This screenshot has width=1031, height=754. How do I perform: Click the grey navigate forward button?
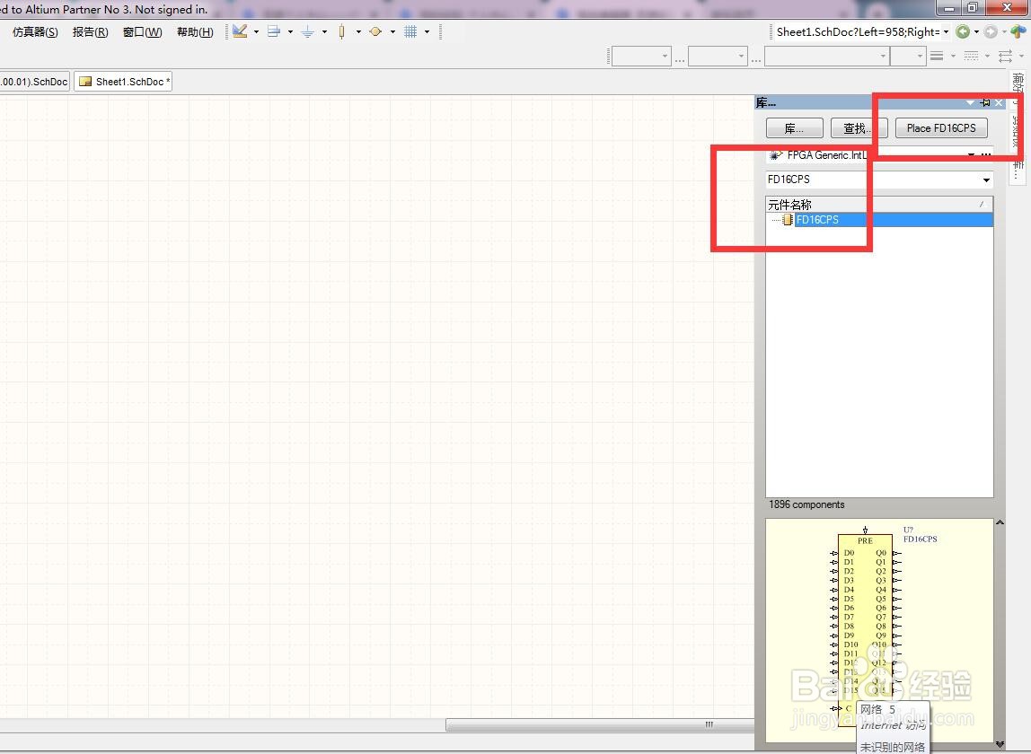pyautogui.click(x=991, y=31)
